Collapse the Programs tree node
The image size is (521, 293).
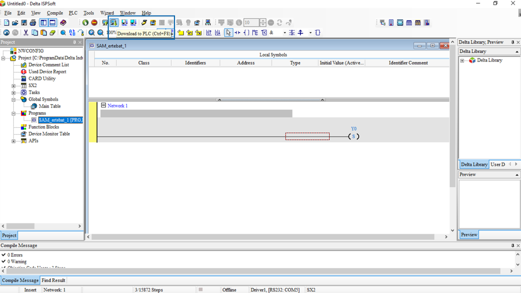[14, 113]
